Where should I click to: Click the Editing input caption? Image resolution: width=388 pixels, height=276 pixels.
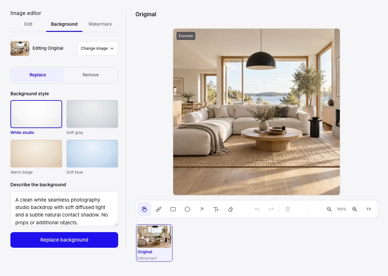coord(147,258)
